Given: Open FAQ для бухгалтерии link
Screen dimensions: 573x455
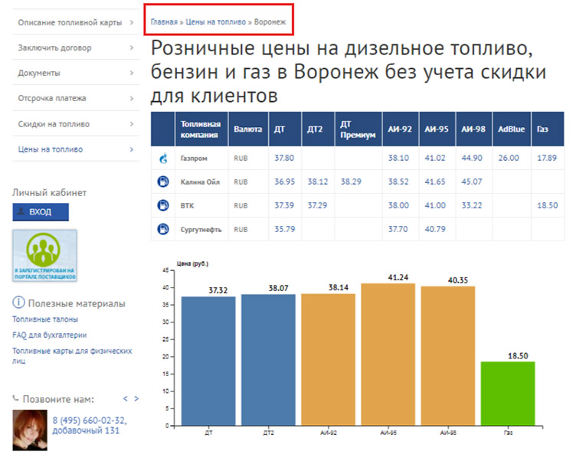Looking at the screenshot, I should [x=49, y=335].
